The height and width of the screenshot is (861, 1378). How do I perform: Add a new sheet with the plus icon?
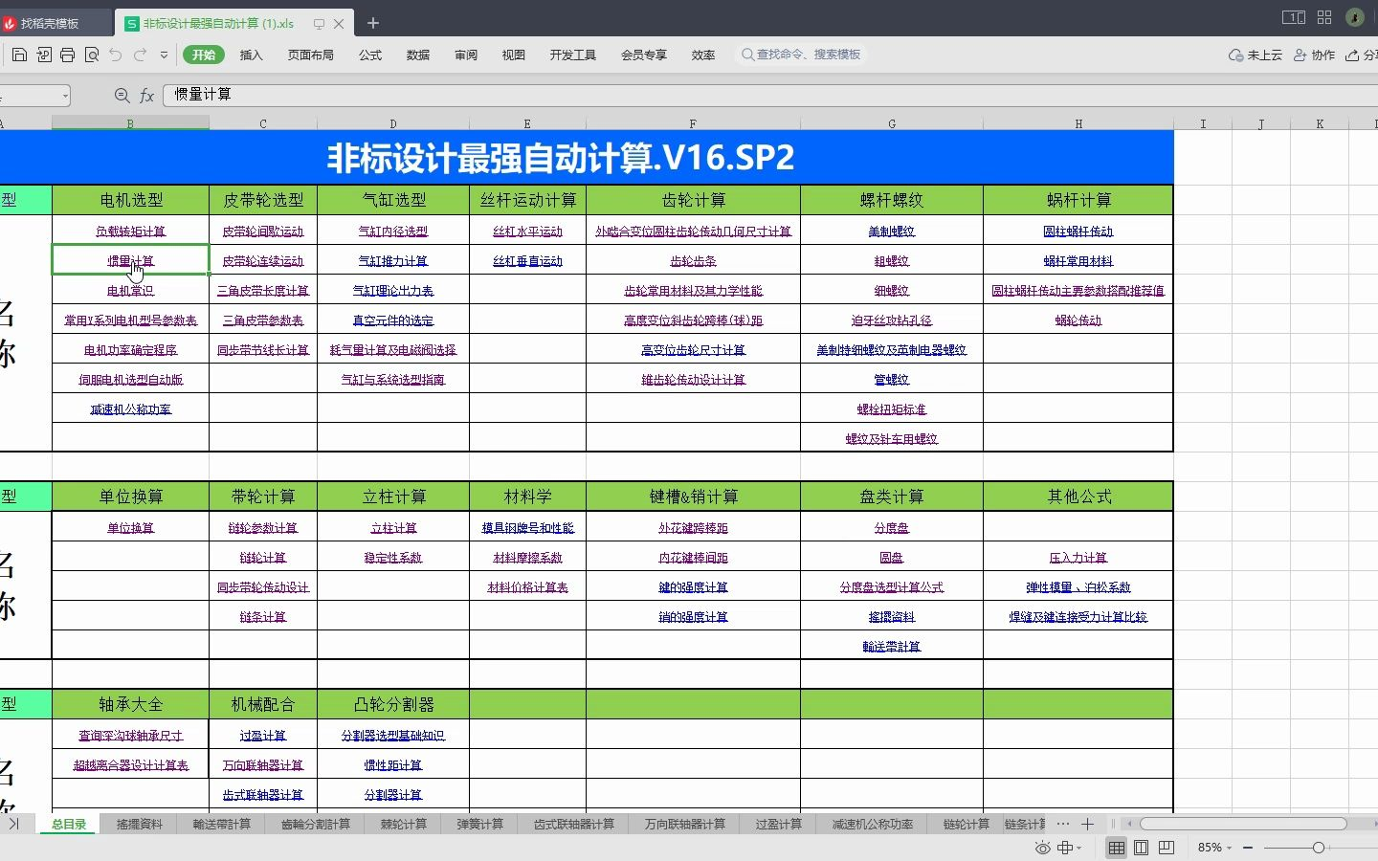1087,824
